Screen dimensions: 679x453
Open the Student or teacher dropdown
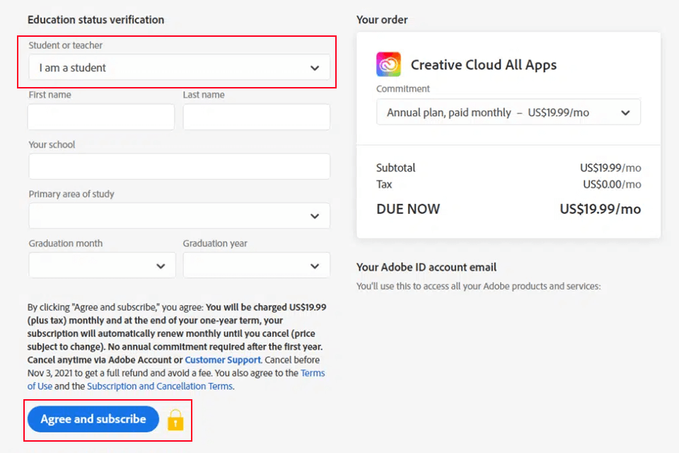click(x=179, y=68)
